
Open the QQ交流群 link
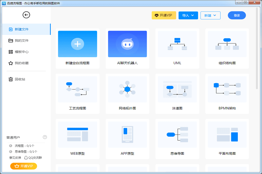click(x=33, y=158)
